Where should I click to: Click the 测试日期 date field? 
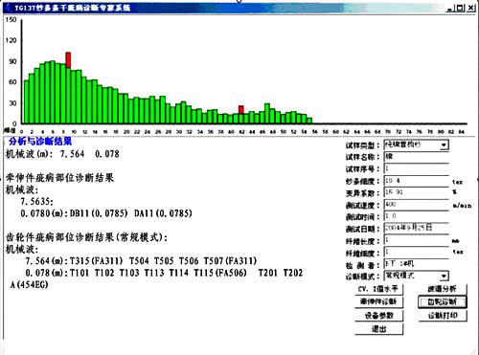point(417,229)
